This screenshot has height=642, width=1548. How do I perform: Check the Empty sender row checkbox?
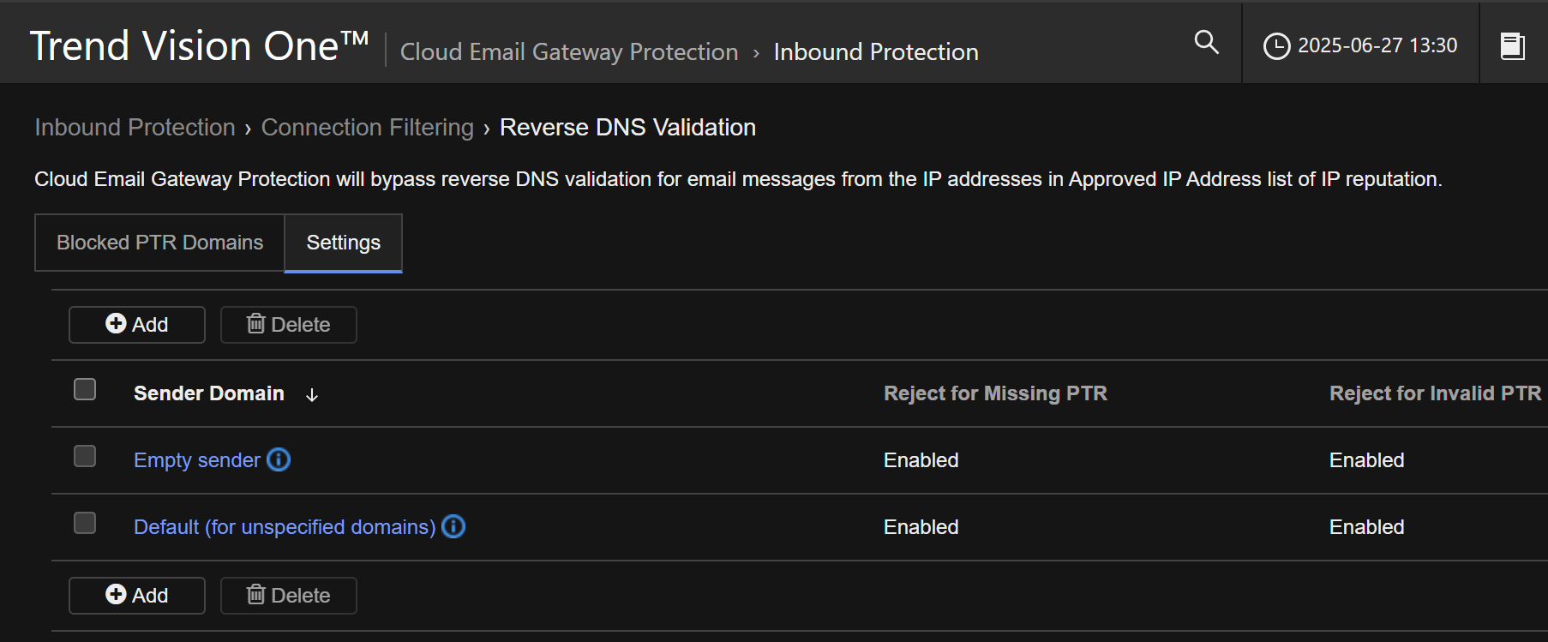85,457
